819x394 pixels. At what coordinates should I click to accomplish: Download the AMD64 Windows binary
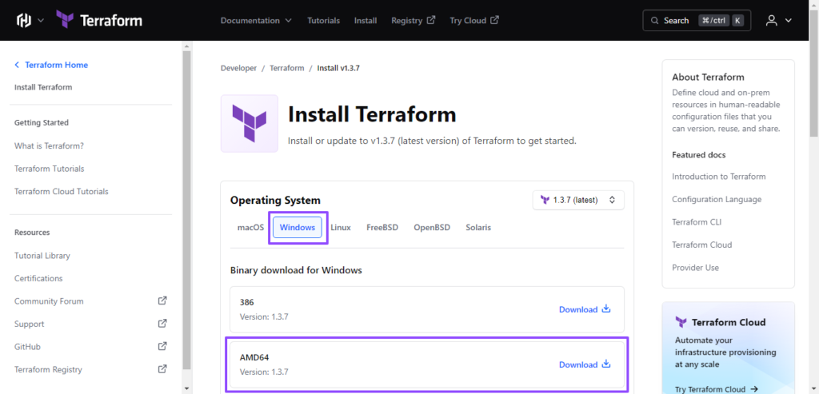coord(585,364)
